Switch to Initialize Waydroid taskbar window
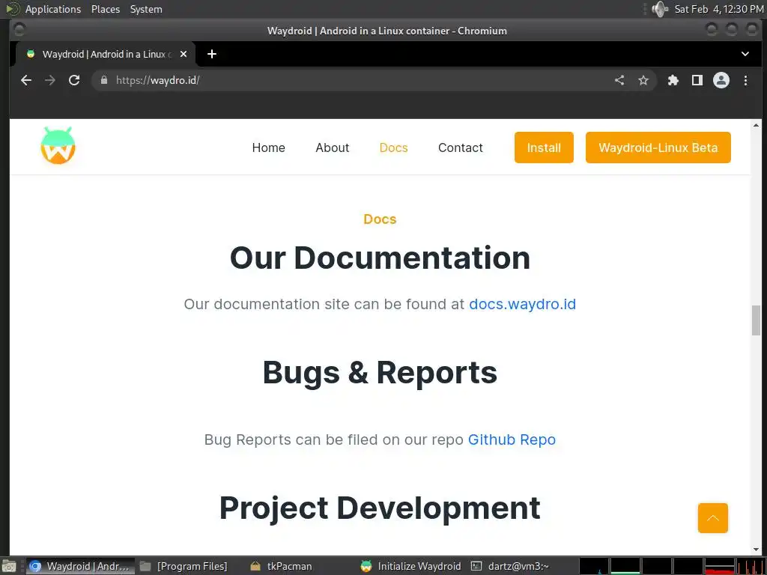 pyautogui.click(x=411, y=566)
